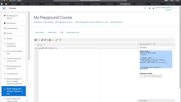Open editor help question mark icon
The width and height of the screenshot is (181, 102).
(60, 40)
